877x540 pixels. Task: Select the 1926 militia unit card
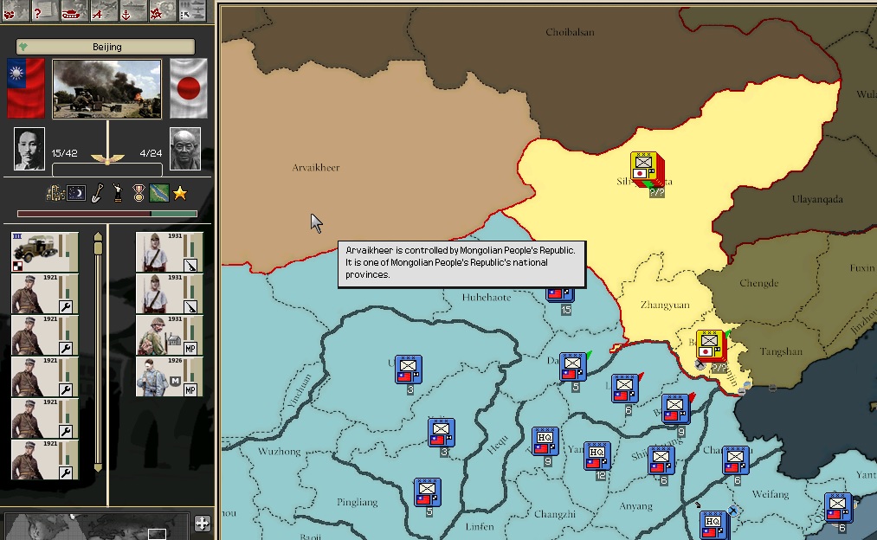pos(169,376)
